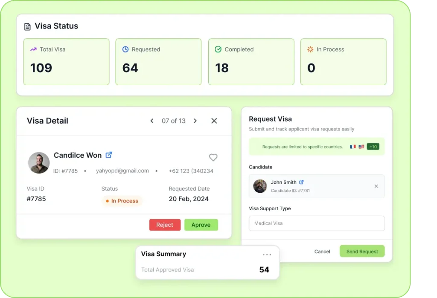Click the Requested clock icon

125,49
